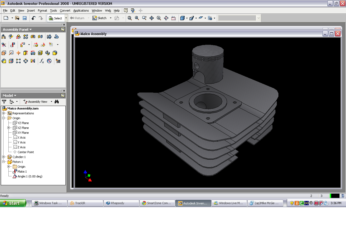Expand the Representations node
The width and height of the screenshot is (346, 233).
point(4,113)
